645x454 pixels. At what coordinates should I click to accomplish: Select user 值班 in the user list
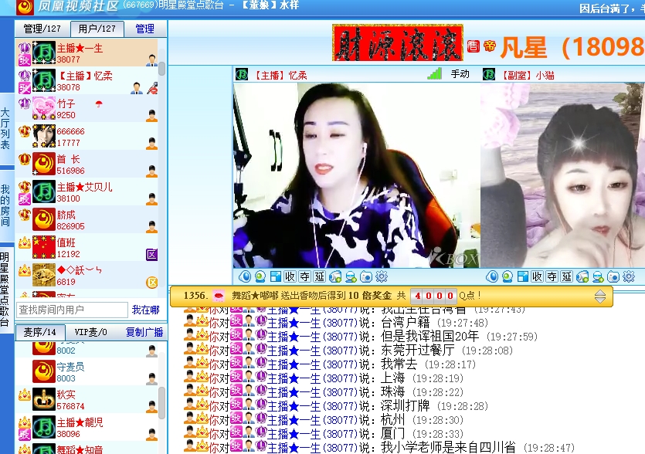coord(87,248)
